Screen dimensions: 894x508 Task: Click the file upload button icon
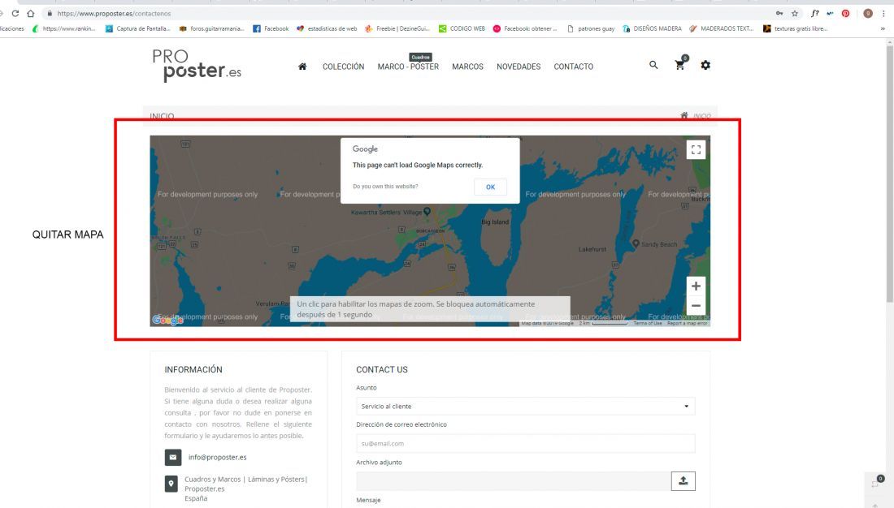pos(683,481)
